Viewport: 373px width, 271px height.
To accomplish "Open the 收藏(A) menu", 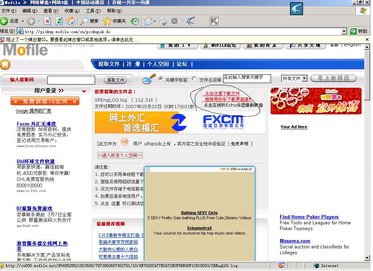I will point(72,11).
